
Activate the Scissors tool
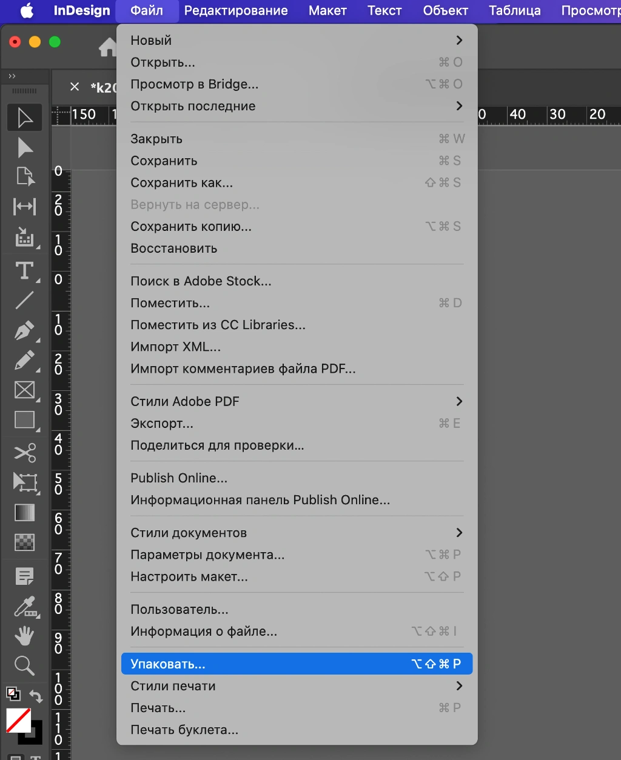point(25,453)
